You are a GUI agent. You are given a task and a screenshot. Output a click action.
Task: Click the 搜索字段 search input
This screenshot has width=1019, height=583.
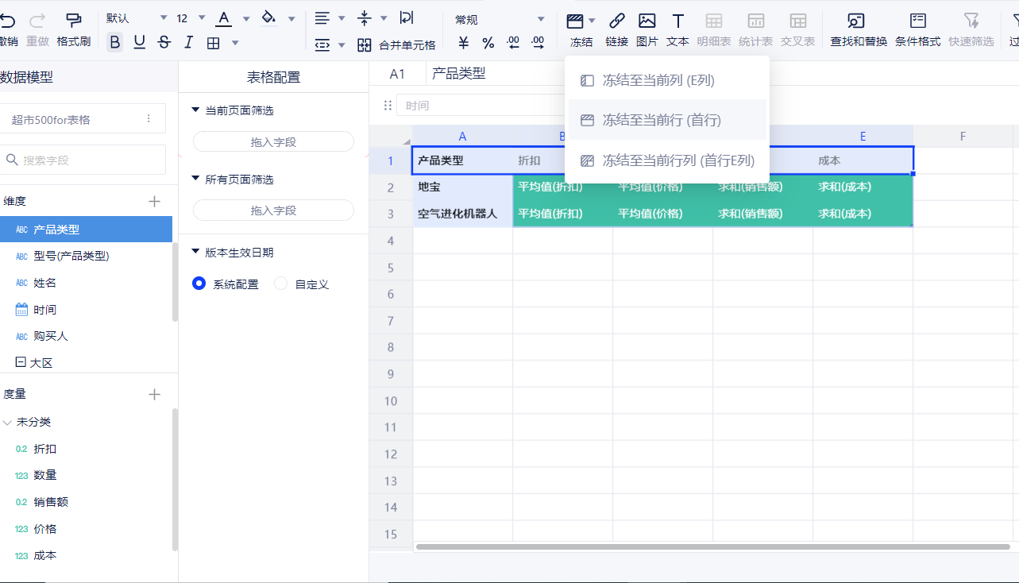(x=86, y=160)
